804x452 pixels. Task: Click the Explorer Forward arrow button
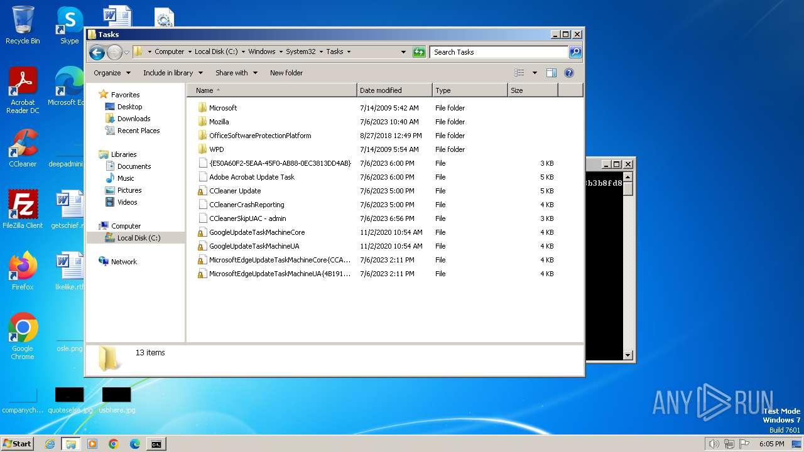(114, 52)
